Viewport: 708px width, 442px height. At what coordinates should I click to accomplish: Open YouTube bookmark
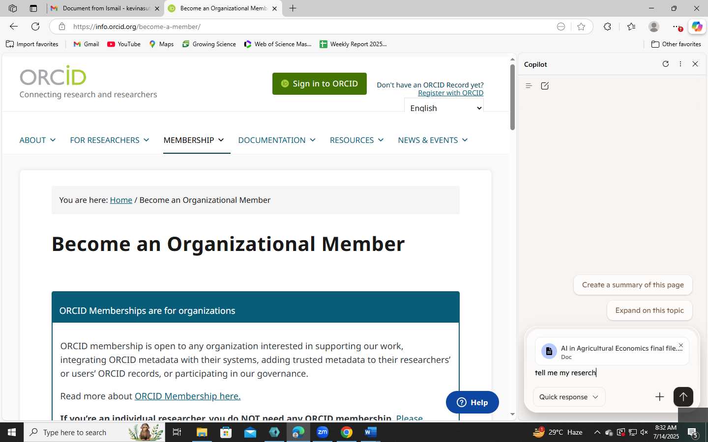(x=124, y=44)
